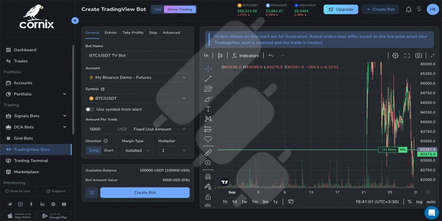Open the chat support bubble
This screenshot has width=442, height=221.
point(432,212)
